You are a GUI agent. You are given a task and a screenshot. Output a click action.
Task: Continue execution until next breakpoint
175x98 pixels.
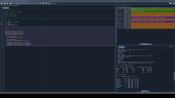(37, 3)
